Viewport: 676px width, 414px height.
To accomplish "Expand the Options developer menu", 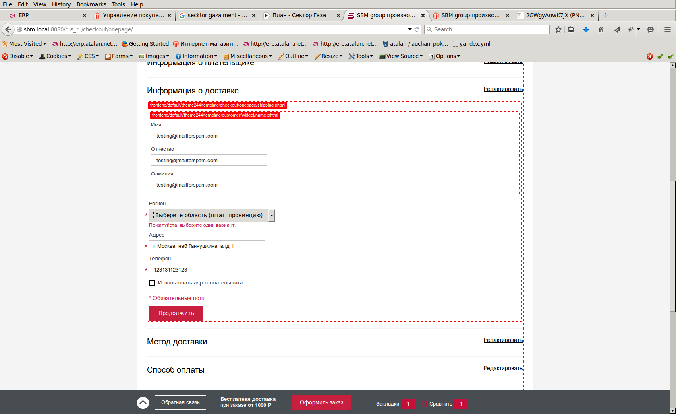I will [x=445, y=56].
